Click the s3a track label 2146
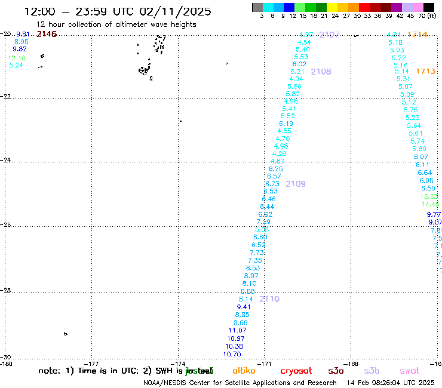The image size is (442, 388). coord(47,34)
